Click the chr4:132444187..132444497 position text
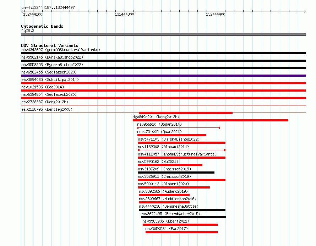This screenshot has width=316, height=246. point(48,7)
